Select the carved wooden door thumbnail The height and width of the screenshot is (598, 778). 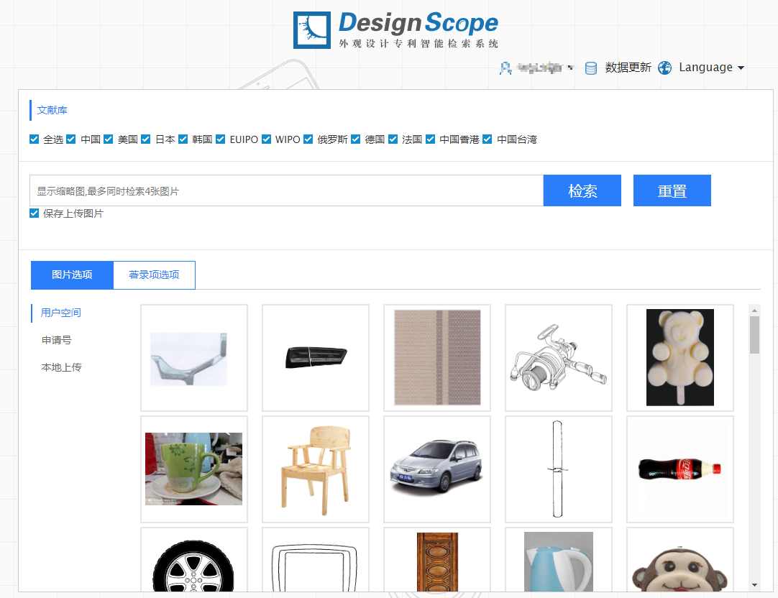[437, 559]
